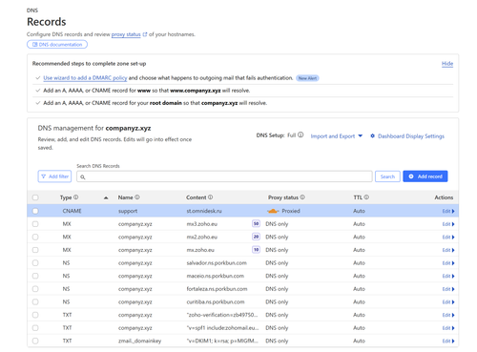Click the Name column info icon
Screen dimensions: 477x352
[137, 197]
